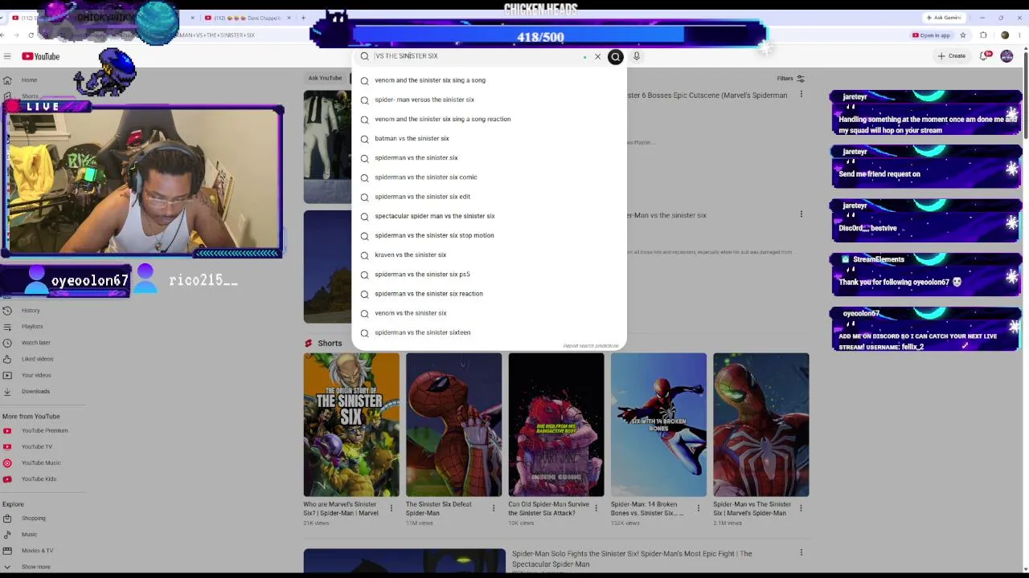This screenshot has width=1029, height=578.
Task: Open the YouTube hamburger guide menu
Action: click(x=7, y=56)
